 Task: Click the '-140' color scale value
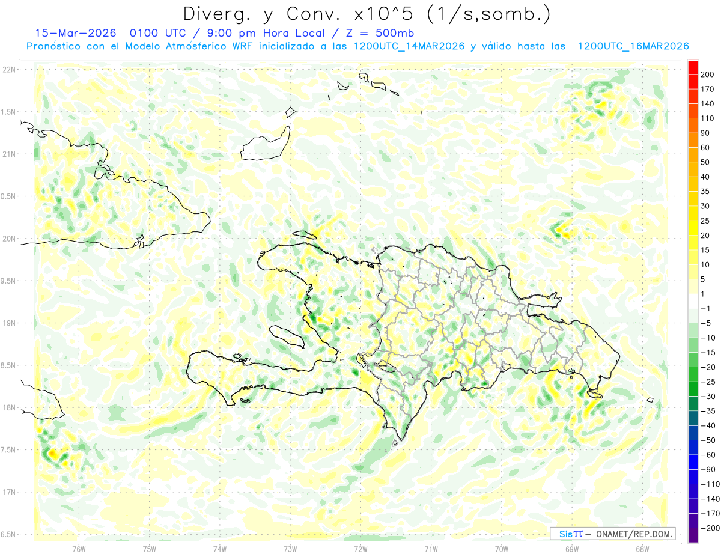710,499
